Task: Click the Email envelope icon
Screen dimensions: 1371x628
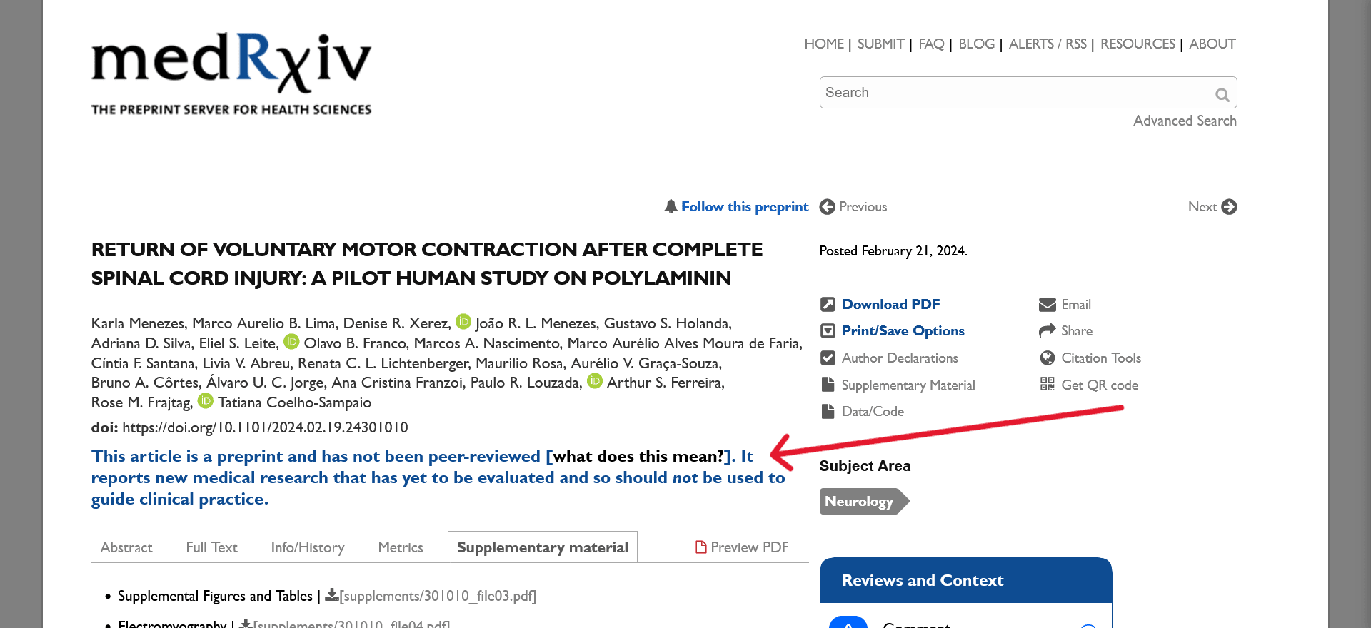Action: click(1047, 305)
